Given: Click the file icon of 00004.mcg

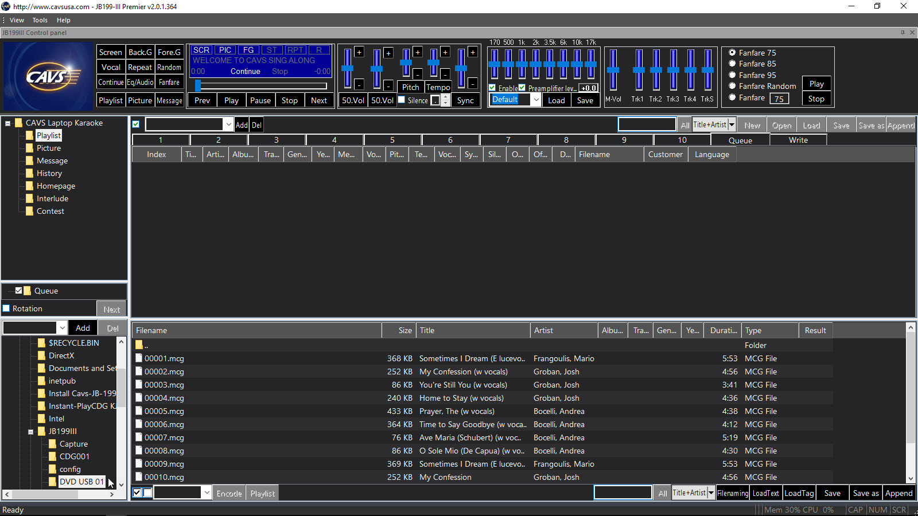Looking at the screenshot, I should point(139,398).
